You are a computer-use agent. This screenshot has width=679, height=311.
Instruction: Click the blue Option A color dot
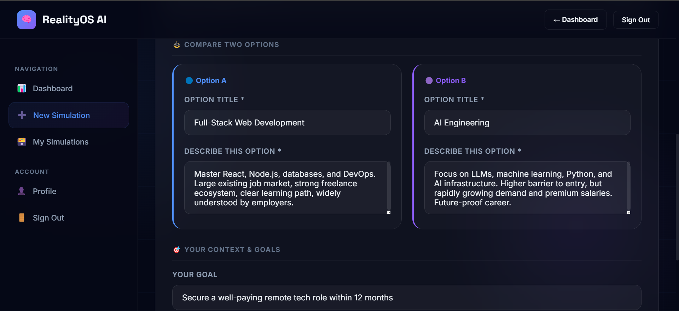(x=189, y=81)
